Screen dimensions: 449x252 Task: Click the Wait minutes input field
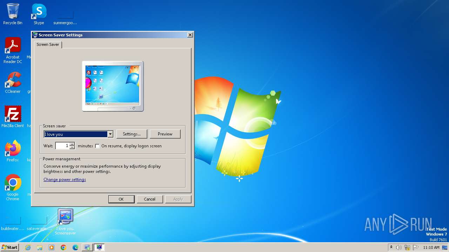(62, 146)
